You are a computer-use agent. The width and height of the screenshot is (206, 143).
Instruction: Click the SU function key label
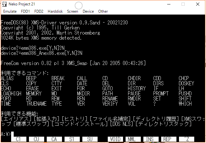(90, 139)
